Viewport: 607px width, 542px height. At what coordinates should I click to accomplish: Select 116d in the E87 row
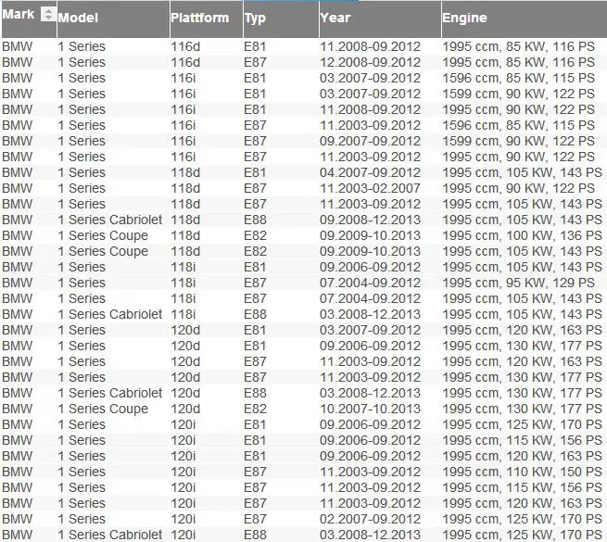click(x=185, y=62)
